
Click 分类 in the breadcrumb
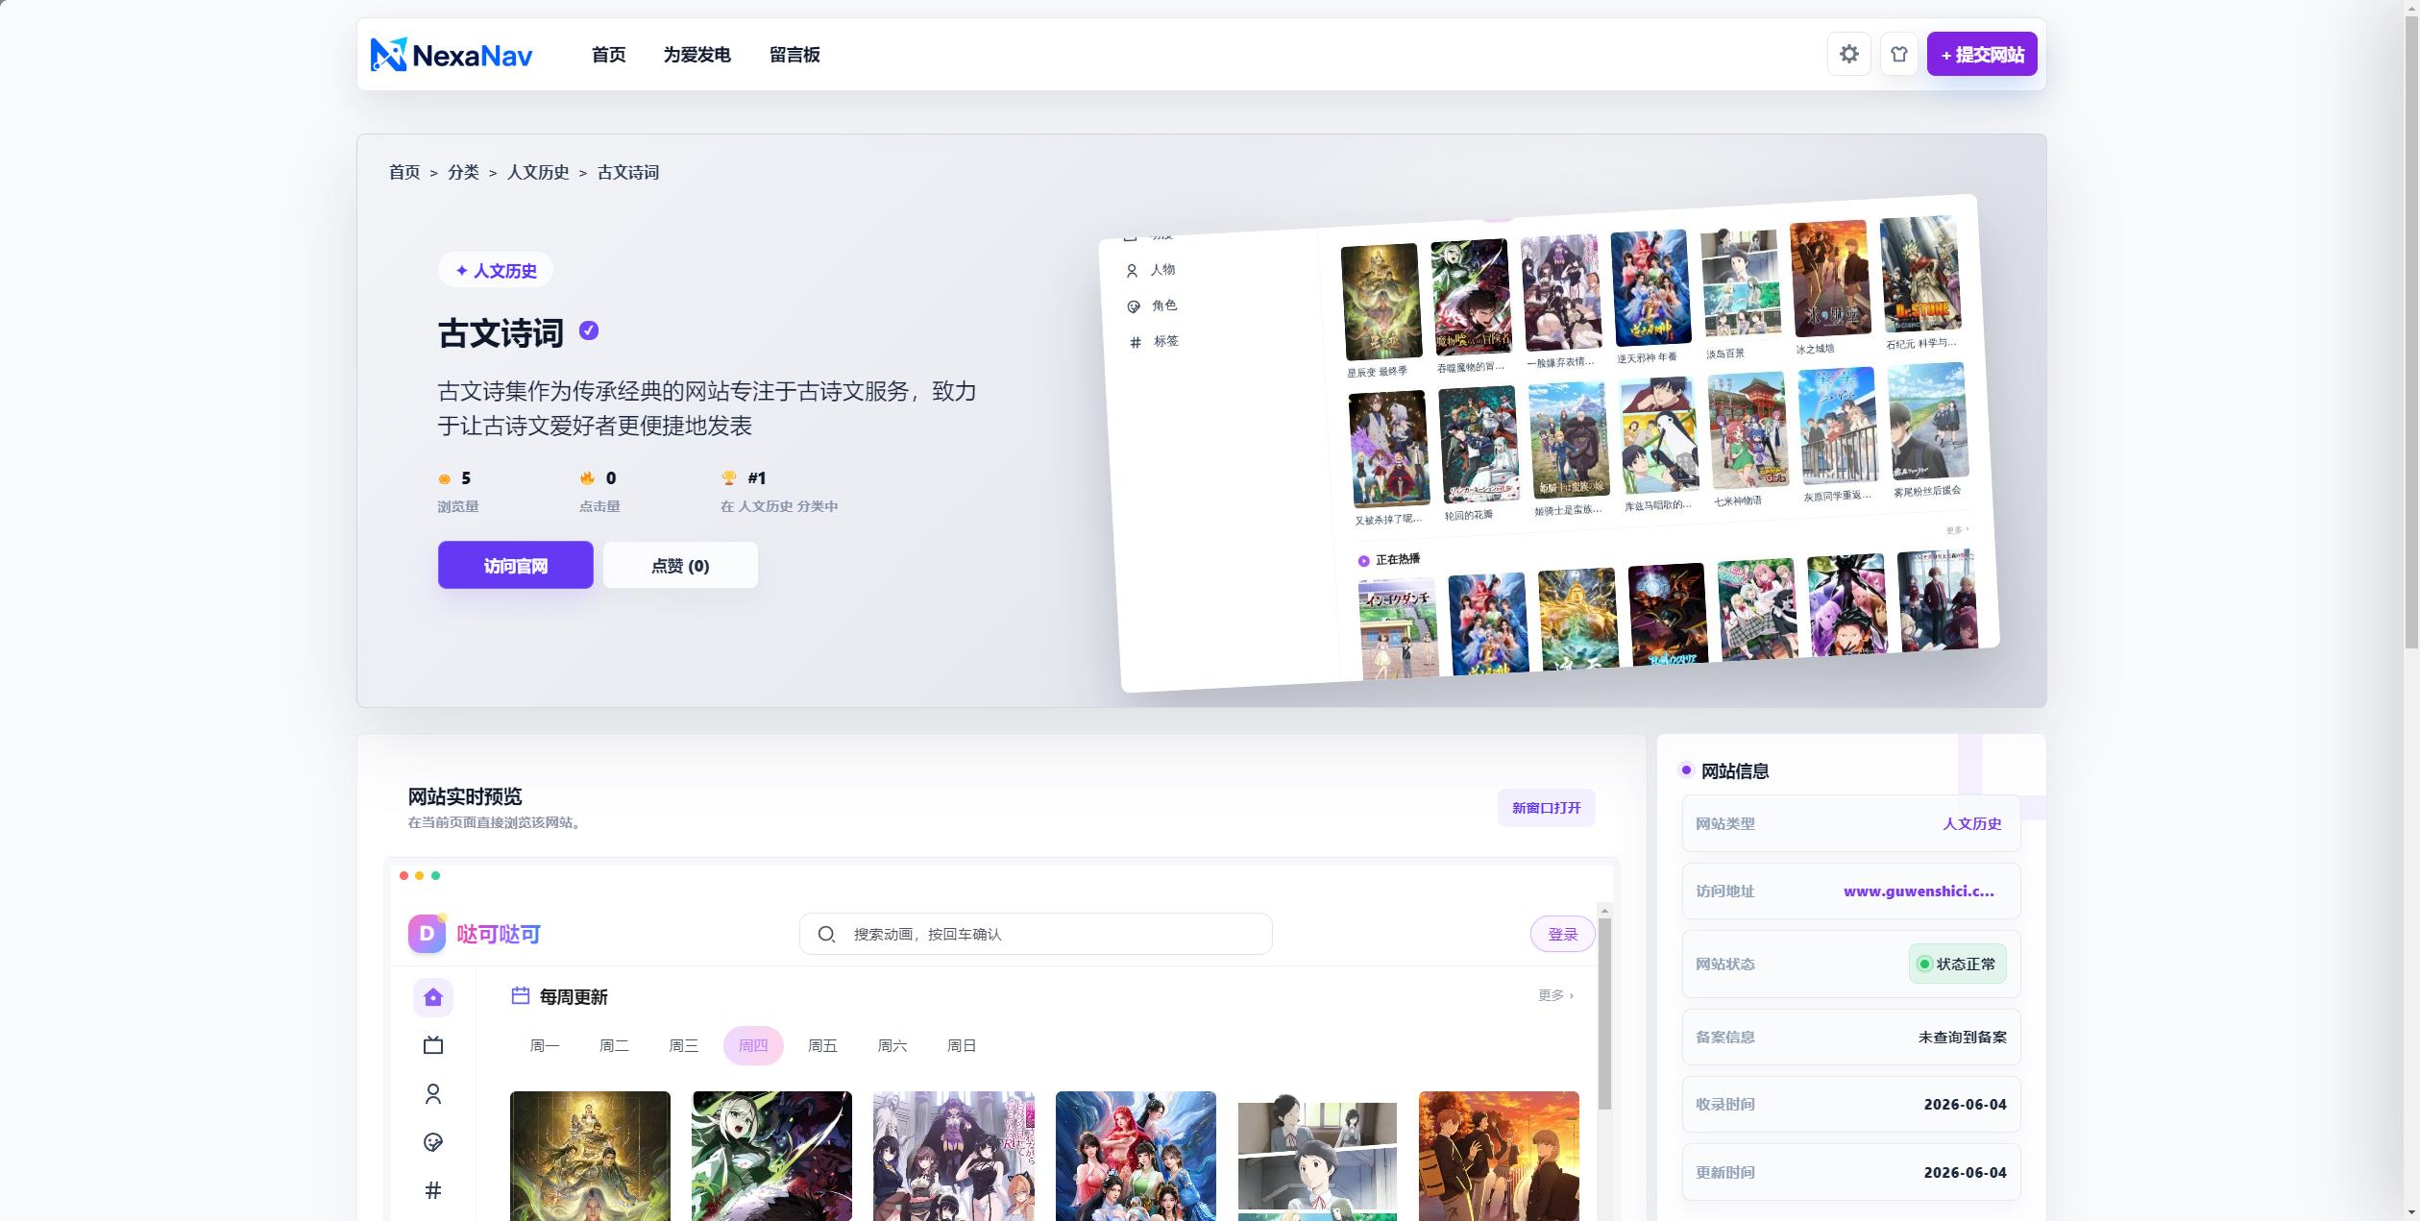tap(463, 172)
